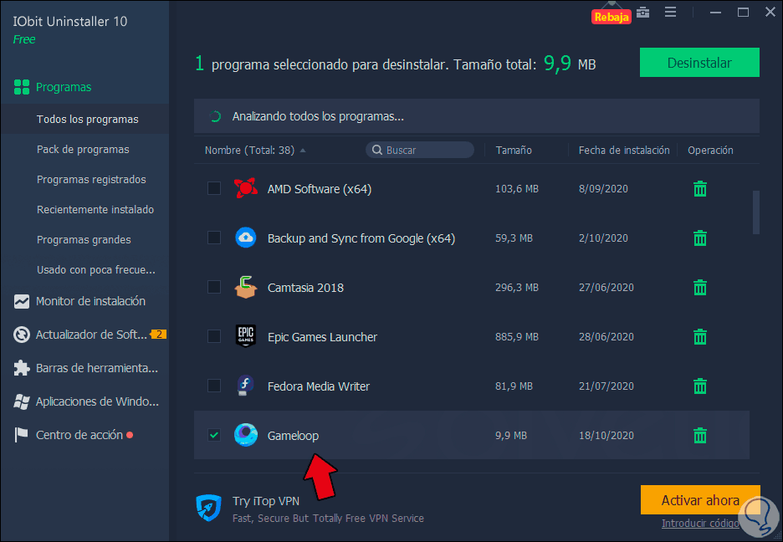Click the Introducir código link
This screenshot has width=783, height=542.
[x=701, y=523]
